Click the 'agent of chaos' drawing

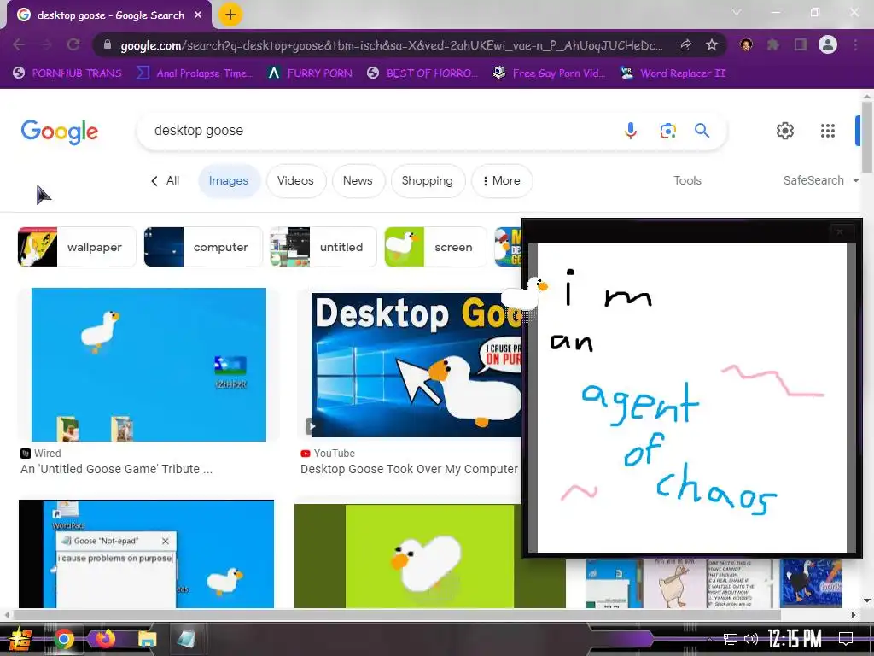[x=679, y=448]
